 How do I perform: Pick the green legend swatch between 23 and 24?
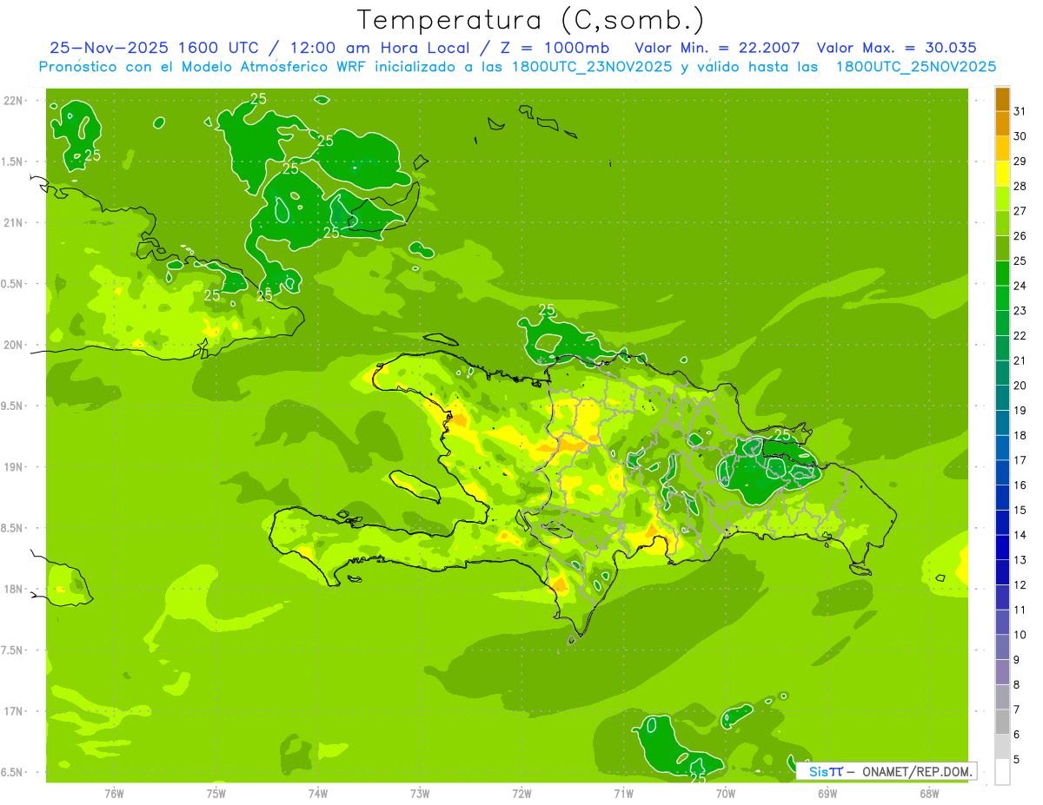click(x=1002, y=298)
